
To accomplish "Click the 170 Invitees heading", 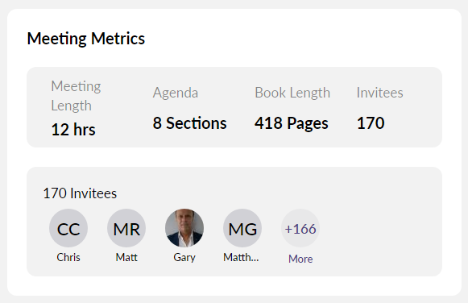I will 80,193.
